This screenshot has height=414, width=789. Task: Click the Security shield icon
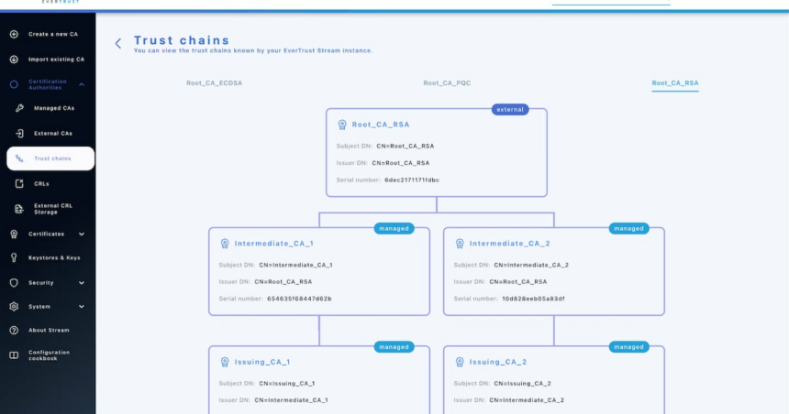coord(14,283)
